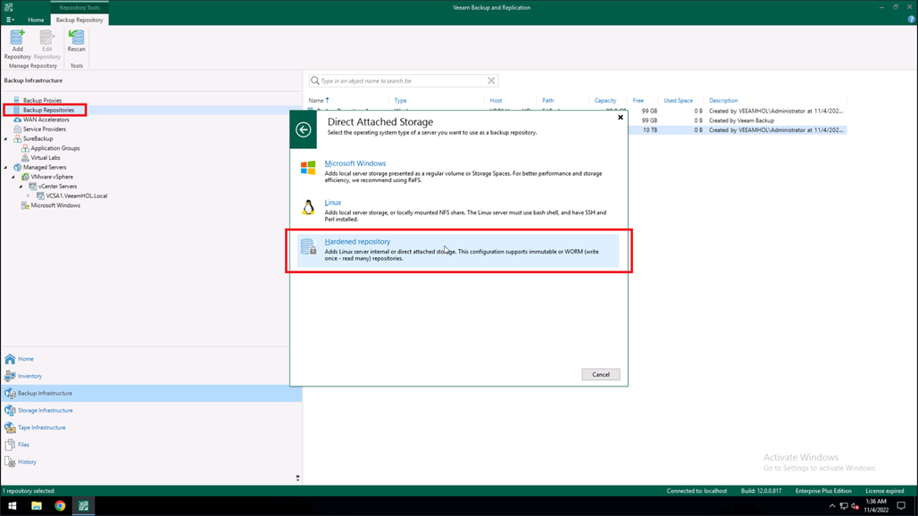Open the History view
This screenshot has height=516, width=918.
(27, 462)
